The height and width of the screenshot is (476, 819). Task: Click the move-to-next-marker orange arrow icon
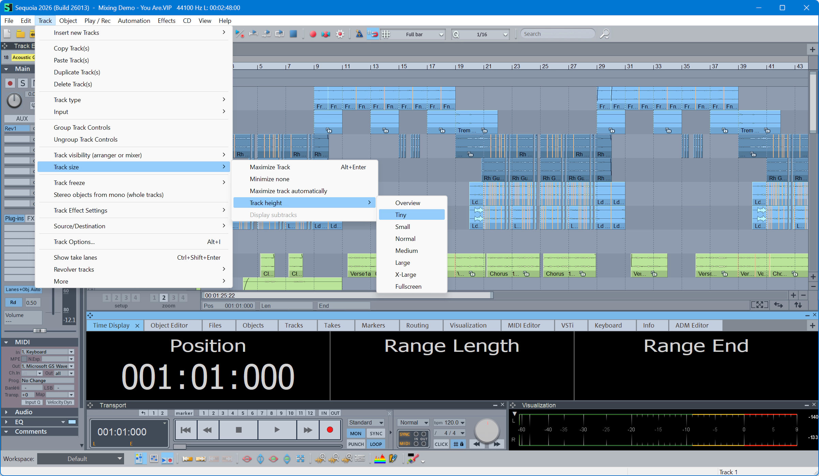[x=200, y=459]
